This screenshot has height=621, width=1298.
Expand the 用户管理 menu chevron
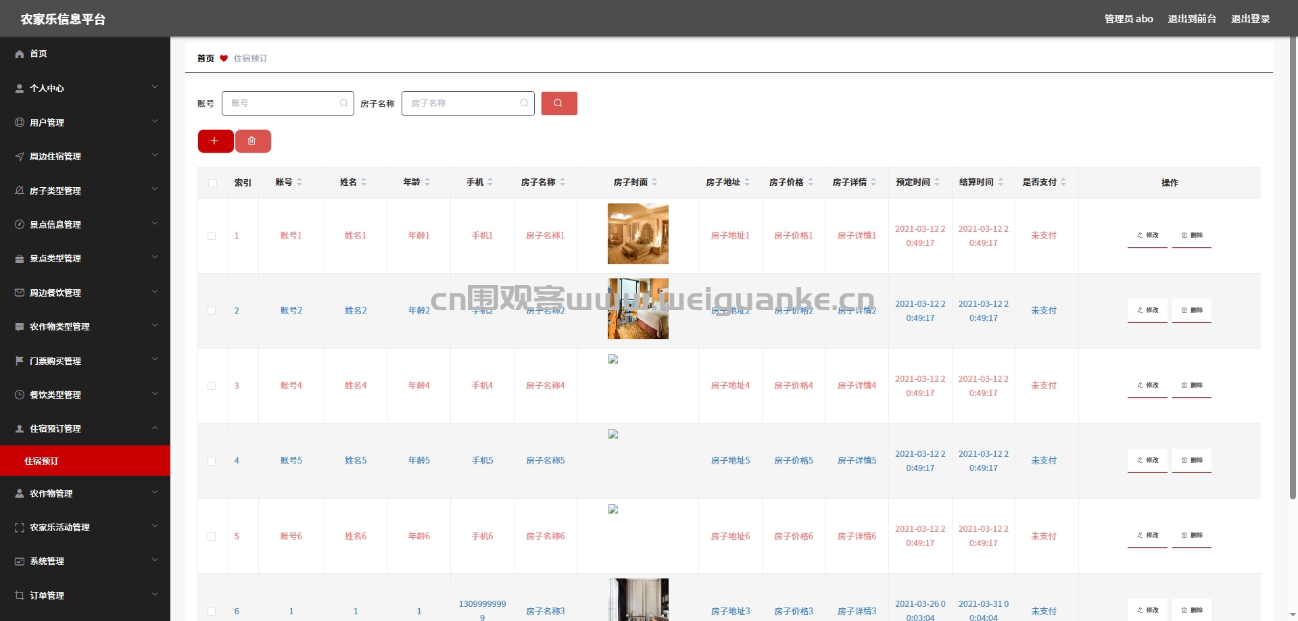155,122
